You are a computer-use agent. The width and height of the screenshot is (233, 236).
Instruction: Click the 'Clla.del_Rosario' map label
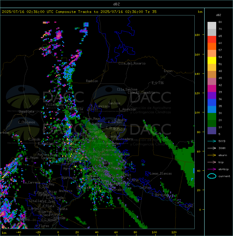[132, 63]
